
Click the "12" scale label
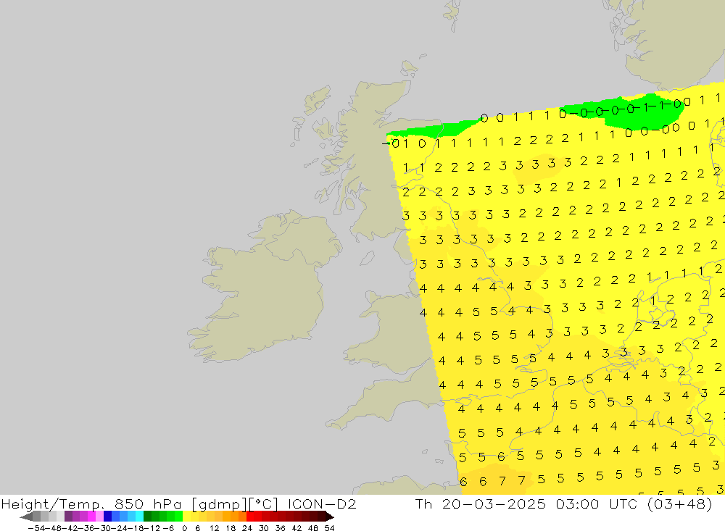coord(214,528)
